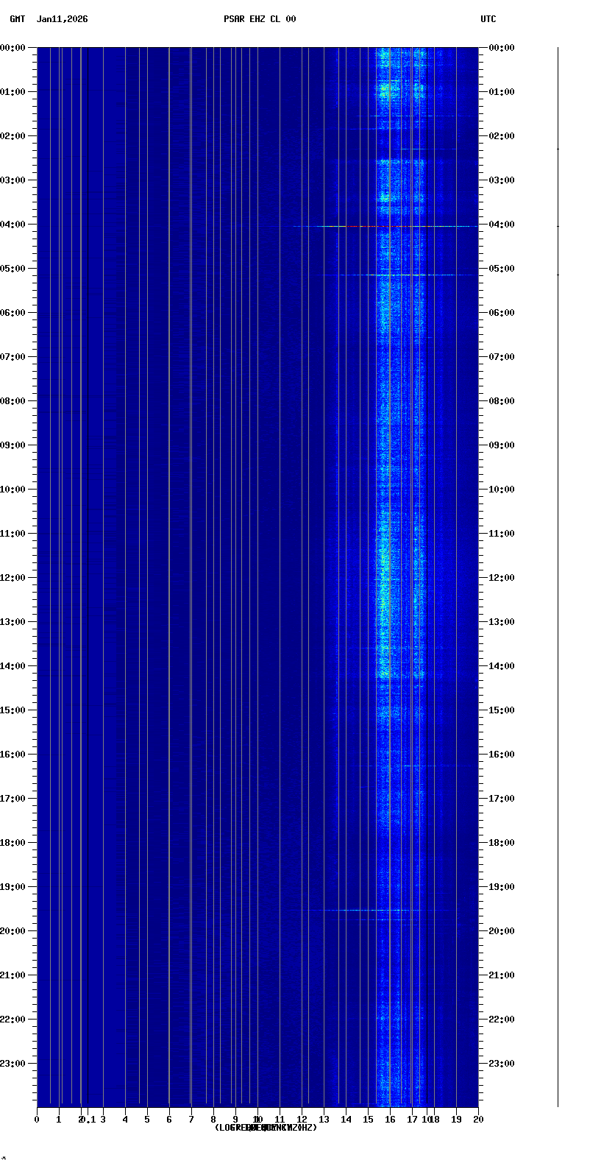Select the 04:00 time label on left axis
590x1166 pixels.
(x=14, y=225)
